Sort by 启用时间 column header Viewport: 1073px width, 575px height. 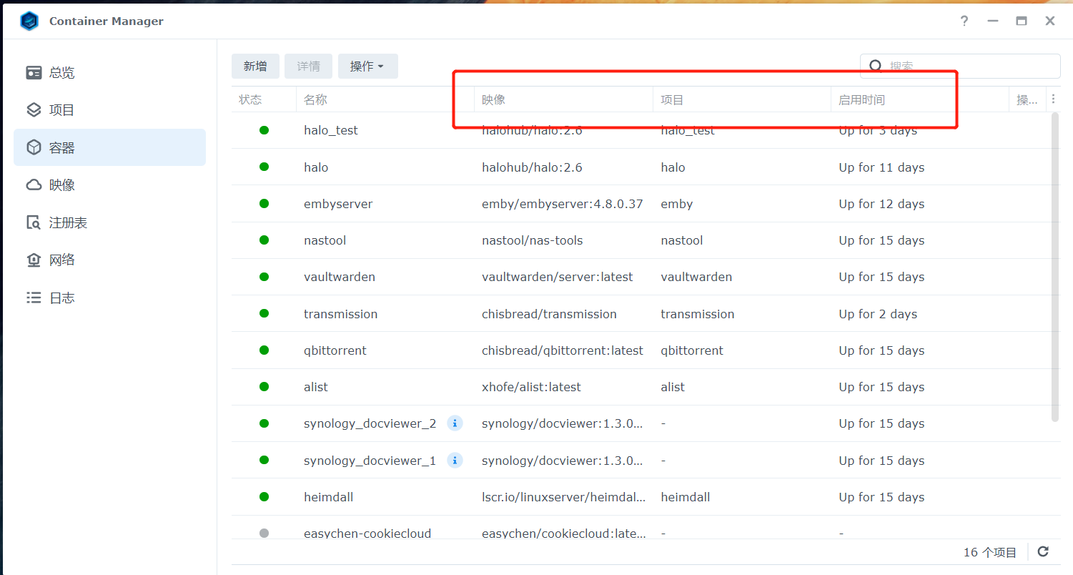coord(920,99)
